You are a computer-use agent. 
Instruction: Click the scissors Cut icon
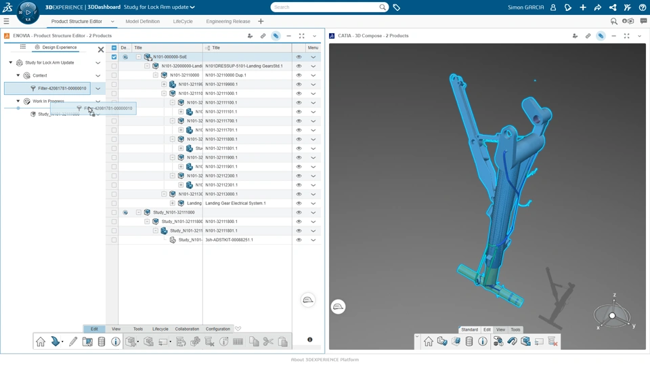pos(268,342)
